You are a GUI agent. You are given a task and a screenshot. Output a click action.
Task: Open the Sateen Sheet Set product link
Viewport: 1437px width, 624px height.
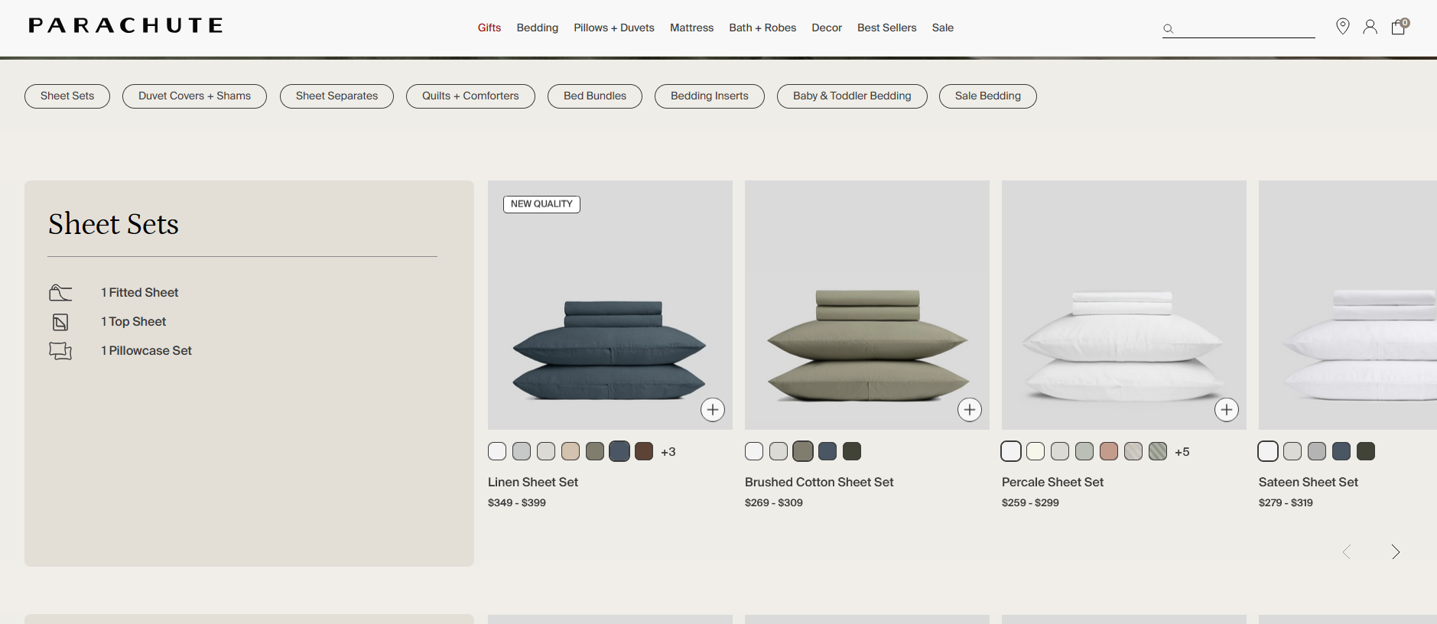click(1308, 483)
